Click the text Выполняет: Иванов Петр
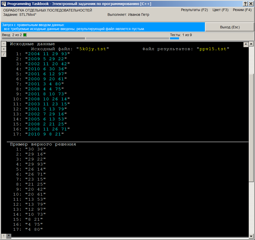 click(x=128, y=15)
